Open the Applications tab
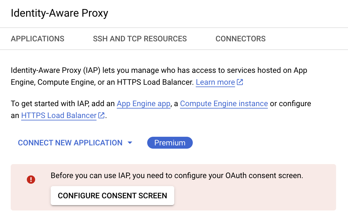This screenshot has width=348, height=220. click(x=38, y=39)
